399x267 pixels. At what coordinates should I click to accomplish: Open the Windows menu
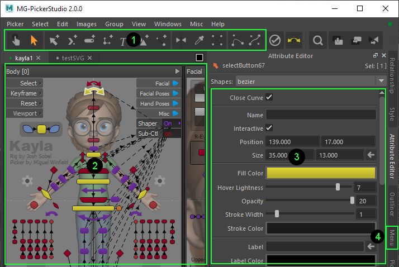(x=168, y=24)
